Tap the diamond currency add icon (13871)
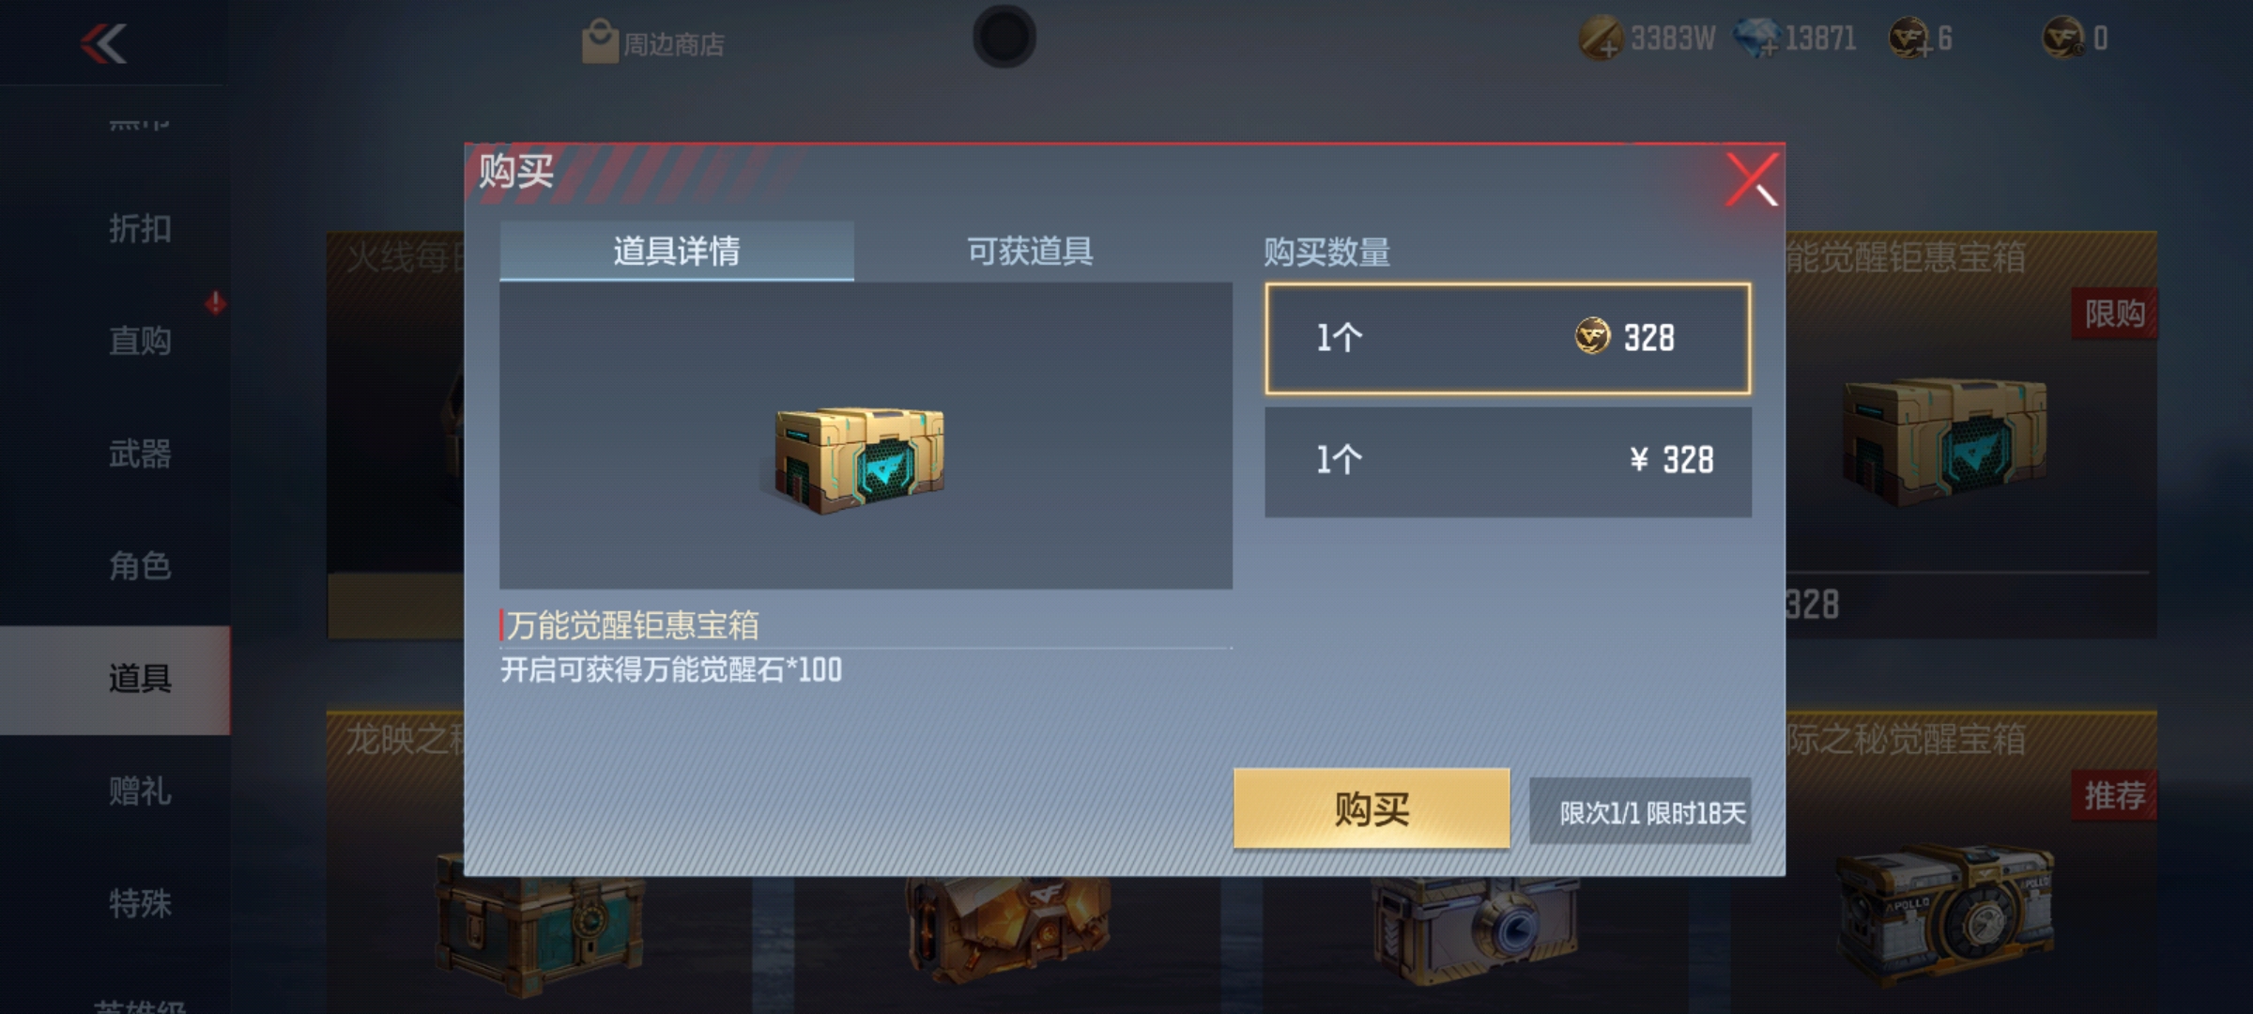The width and height of the screenshot is (2253, 1014). click(1756, 38)
